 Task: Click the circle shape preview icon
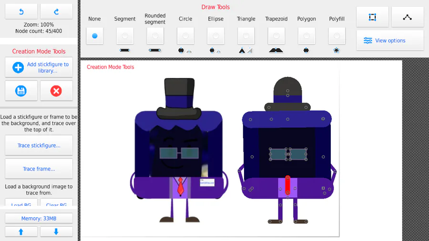click(181, 50)
